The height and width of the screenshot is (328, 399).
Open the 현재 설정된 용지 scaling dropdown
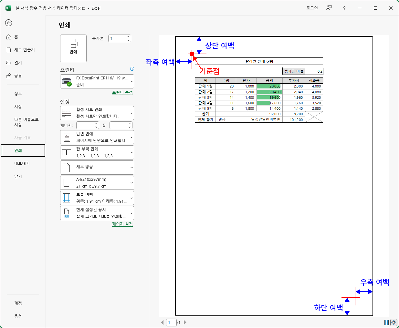(x=97, y=213)
